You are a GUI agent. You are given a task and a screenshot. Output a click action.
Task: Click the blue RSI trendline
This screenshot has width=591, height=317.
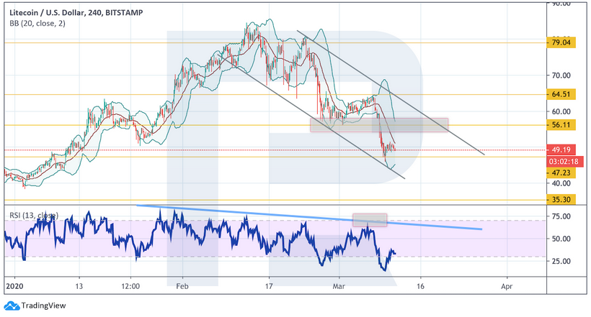(x=303, y=216)
